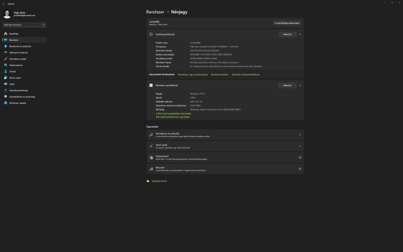The width and height of the screenshot is (403, 252).
Task: Click the Kapcsolódó hivatkozások label
Action: [x=162, y=75]
